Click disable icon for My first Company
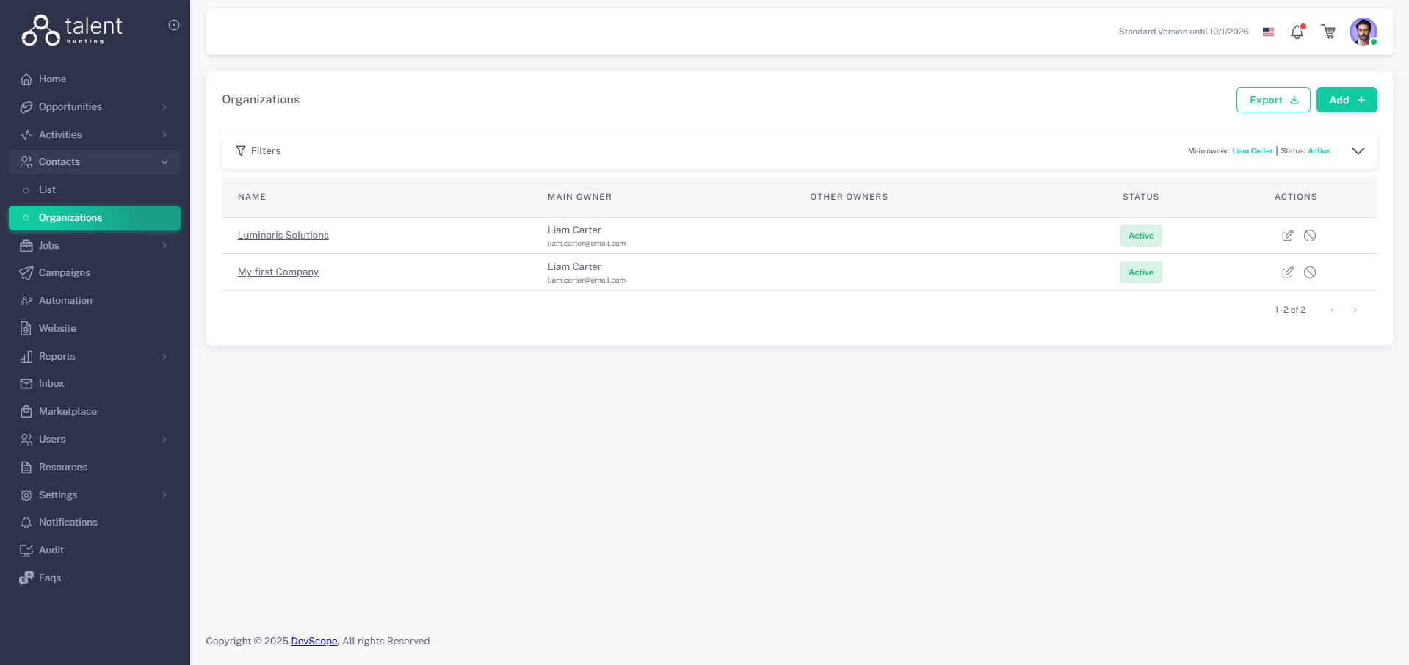Image resolution: width=1409 pixels, height=665 pixels. [1309, 272]
